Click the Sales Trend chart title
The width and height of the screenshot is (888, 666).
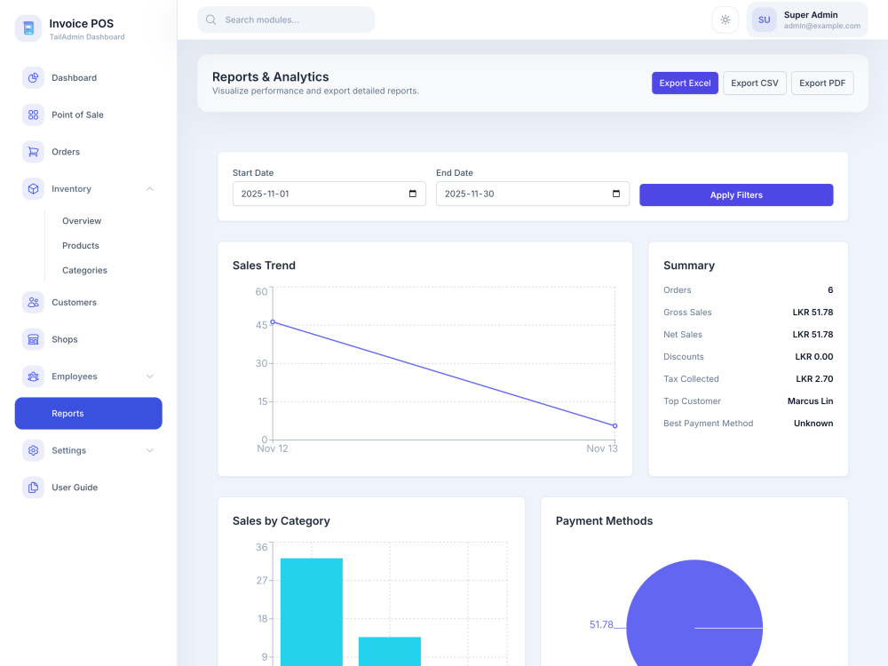pos(264,266)
